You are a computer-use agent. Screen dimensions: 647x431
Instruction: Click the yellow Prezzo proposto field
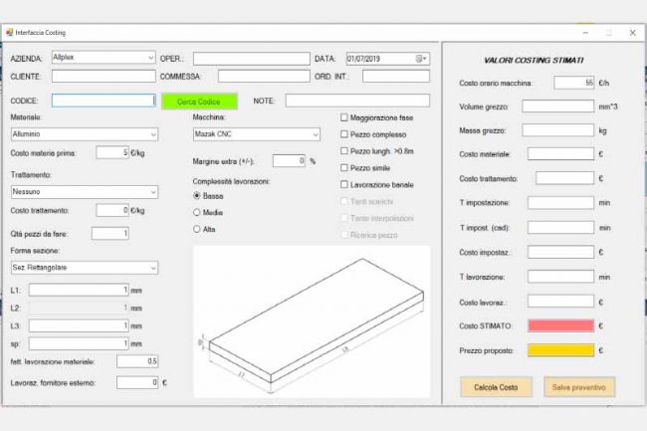tap(560, 350)
